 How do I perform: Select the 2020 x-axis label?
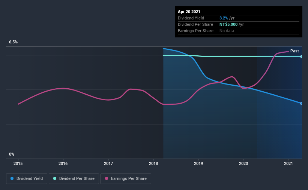243,163
